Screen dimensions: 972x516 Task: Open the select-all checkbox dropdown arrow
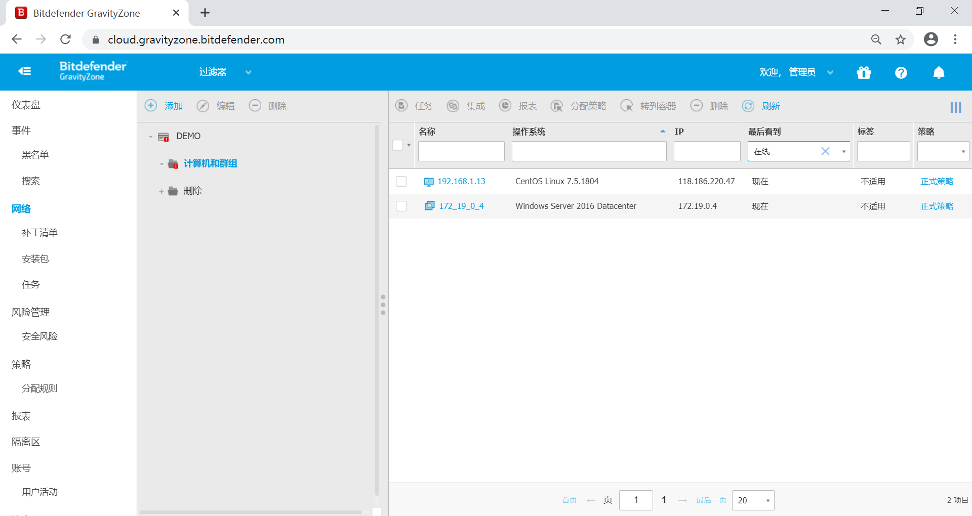coord(409,145)
